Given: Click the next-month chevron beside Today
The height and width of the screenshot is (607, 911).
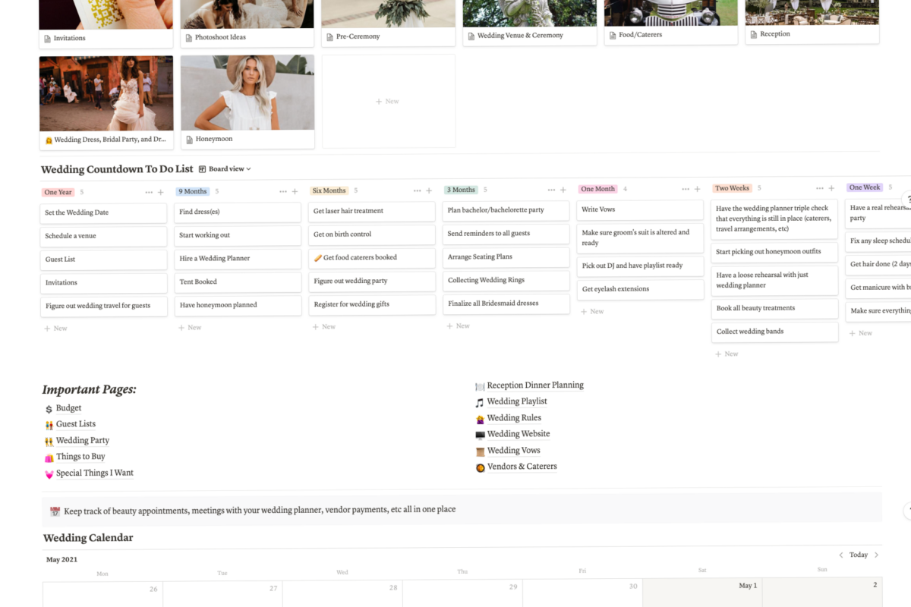Looking at the screenshot, I should tap(876, 555).
